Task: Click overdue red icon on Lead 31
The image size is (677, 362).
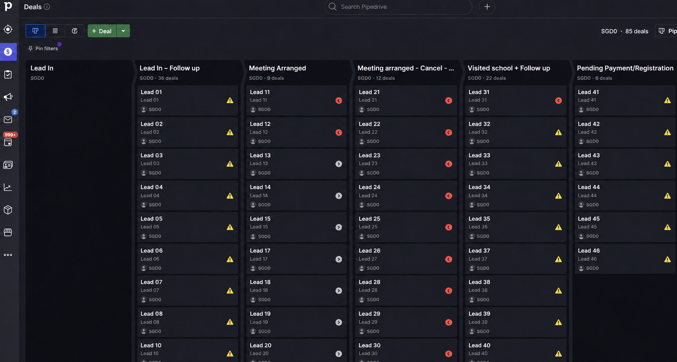Action: coord(559,101)
